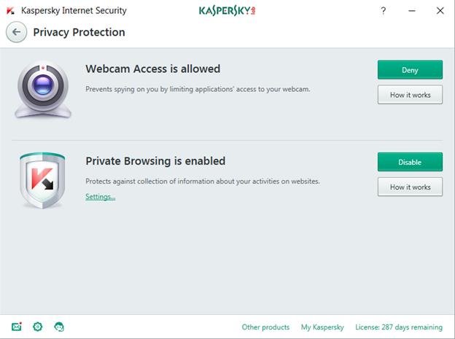Image resolution: width=455 pixels, height=339 pixels.
Task: Minimize the Kaspersky window
Action: click(x=412, y=11)
